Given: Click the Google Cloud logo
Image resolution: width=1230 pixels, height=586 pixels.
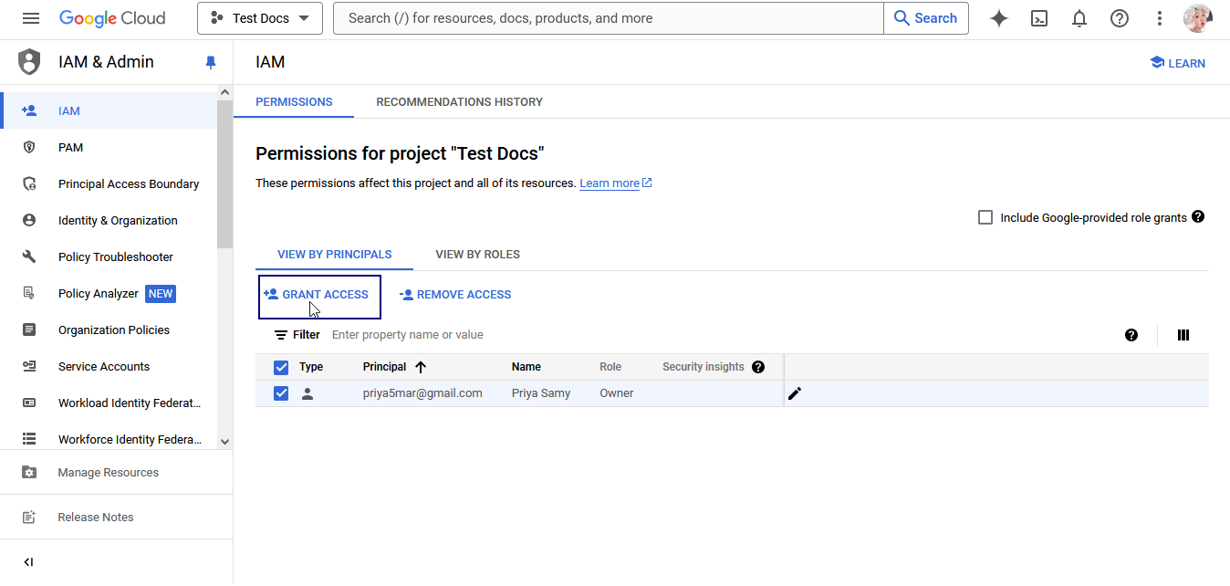Looking at the screenshot, I should [x=112, y=18].
